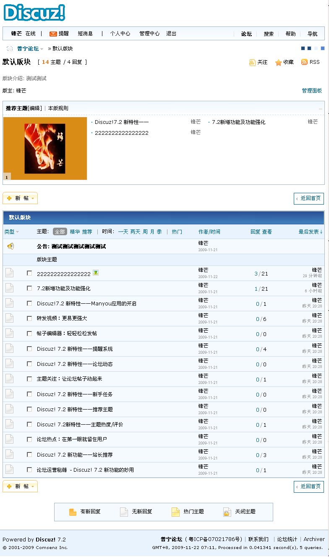This screenshot has height=557, width=329.
Task: Collapse the 推荐主题 panel via minus icon
Action: (x=321, y=108)
